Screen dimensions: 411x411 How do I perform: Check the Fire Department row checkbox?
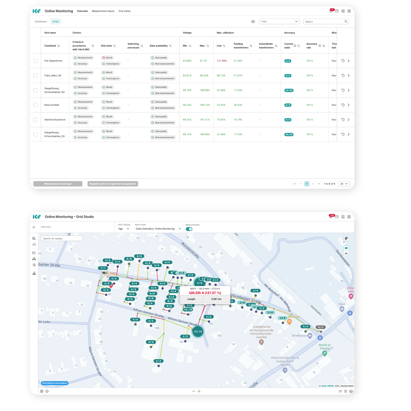tap(35, 61)
